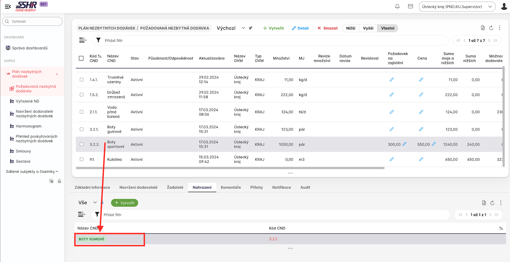Select the Boty sportovní row checkbox
This screenshot has width=510, height=262.
point(82,144)
